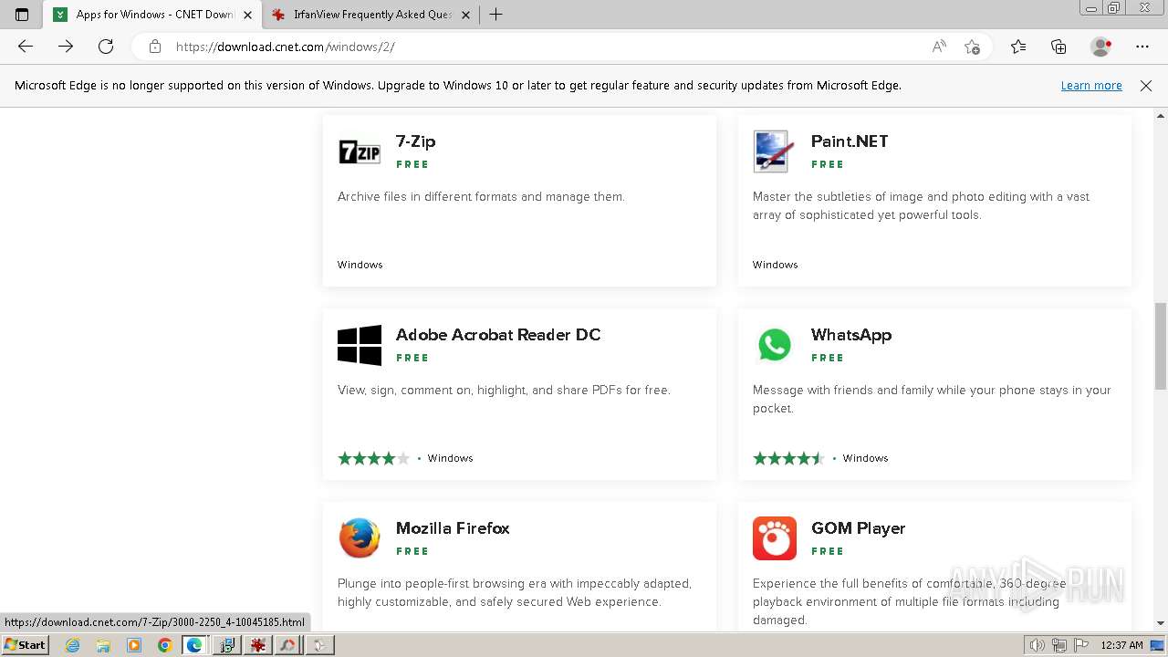
Task: Click the page vertical scrollbar thumb
Action: (1161, 347)
